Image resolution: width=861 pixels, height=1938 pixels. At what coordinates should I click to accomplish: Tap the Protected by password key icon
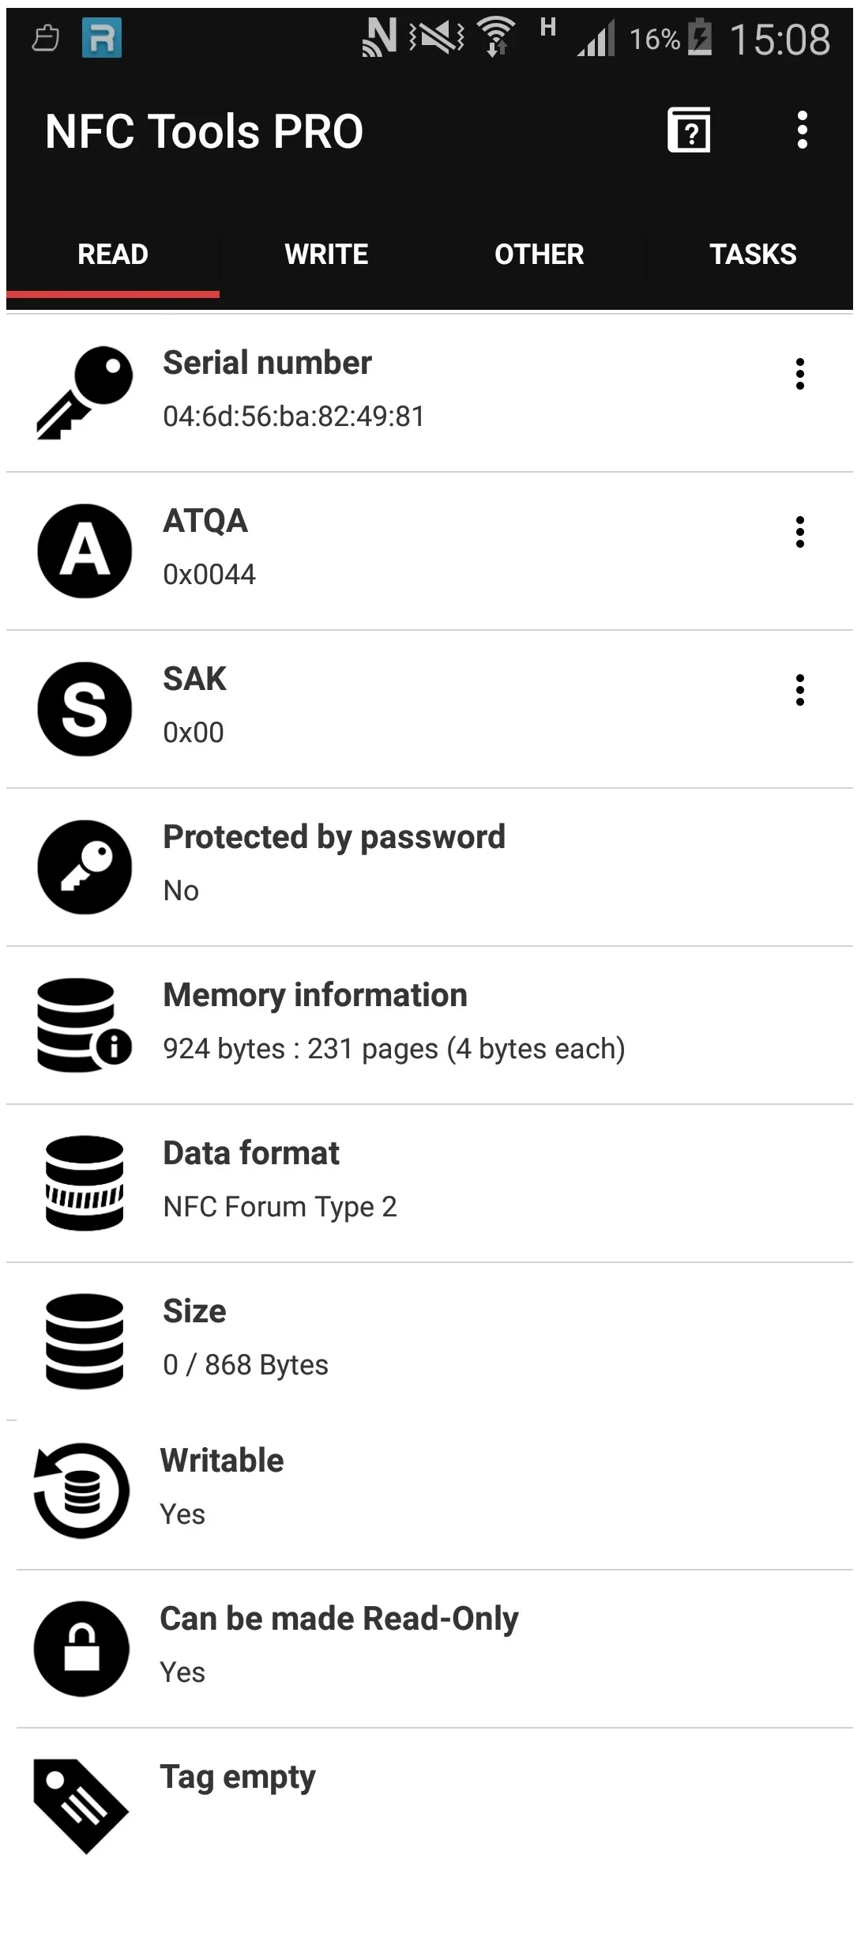point(85,867)
